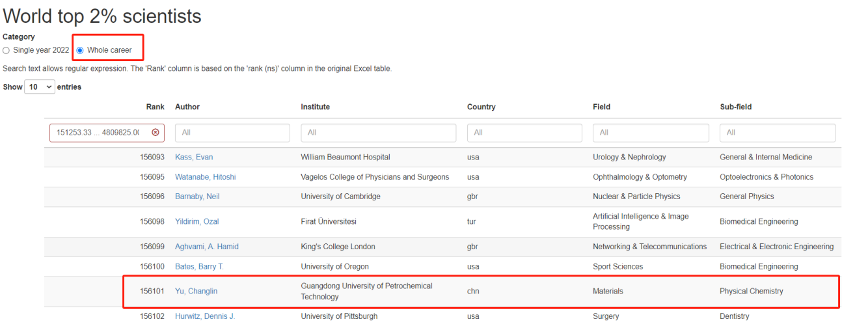Select the 'Single year 2022' radio button
Image resolution: width=855 pixels, height=326 pixels.
[7, 50]
